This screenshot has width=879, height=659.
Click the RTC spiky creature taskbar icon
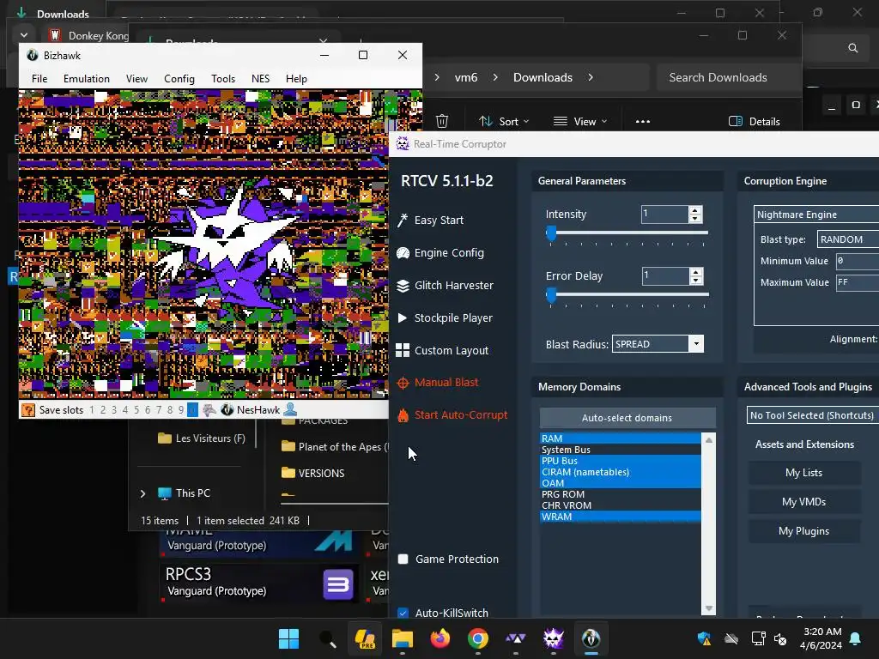554,638
